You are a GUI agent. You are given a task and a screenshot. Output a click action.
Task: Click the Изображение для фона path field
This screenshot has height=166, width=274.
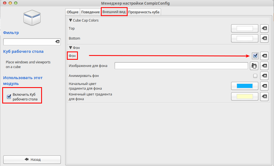181,66
